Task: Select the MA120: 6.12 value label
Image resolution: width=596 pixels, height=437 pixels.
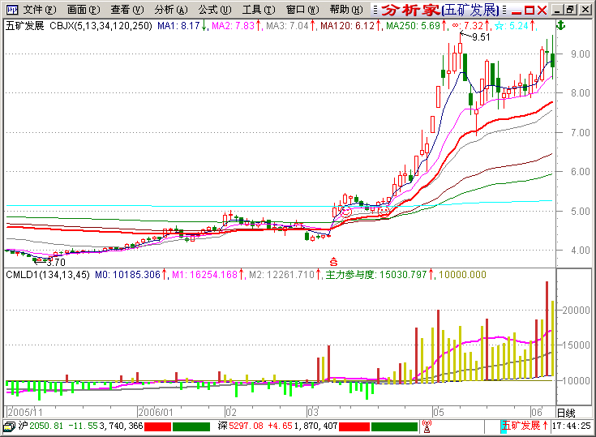Action: (347, 26)
